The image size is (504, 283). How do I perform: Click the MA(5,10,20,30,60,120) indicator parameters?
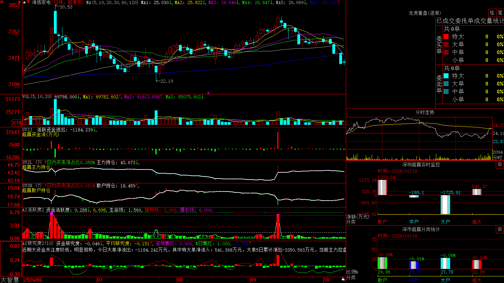(112, 3)
